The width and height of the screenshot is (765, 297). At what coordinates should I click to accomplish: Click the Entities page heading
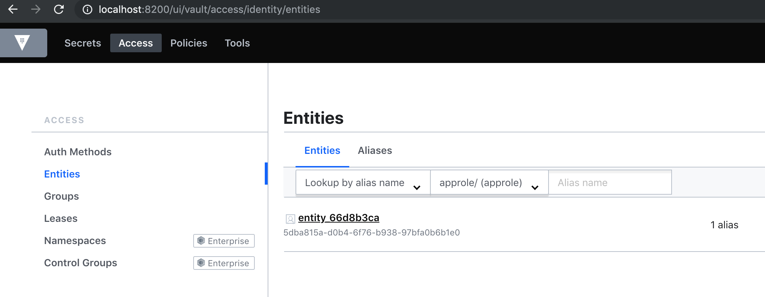(313, 118)
